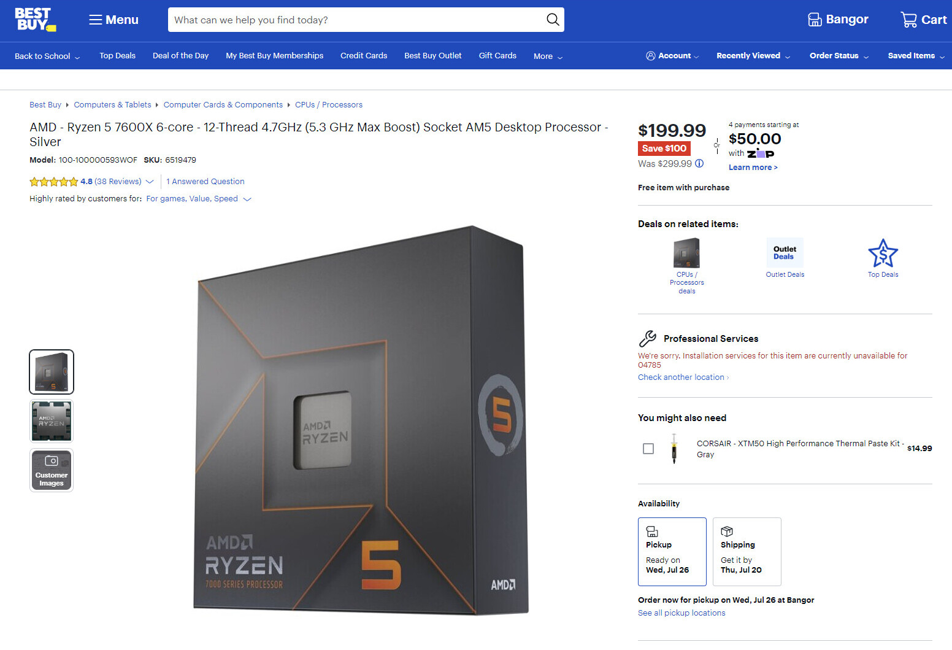Check the CORSAIR Thermal Paste Kit checkbox
Viewport: 952px width, 650px height.
pos(648,449)
